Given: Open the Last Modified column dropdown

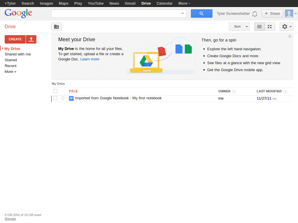Looking at the screenshot, I should (285, 92).
